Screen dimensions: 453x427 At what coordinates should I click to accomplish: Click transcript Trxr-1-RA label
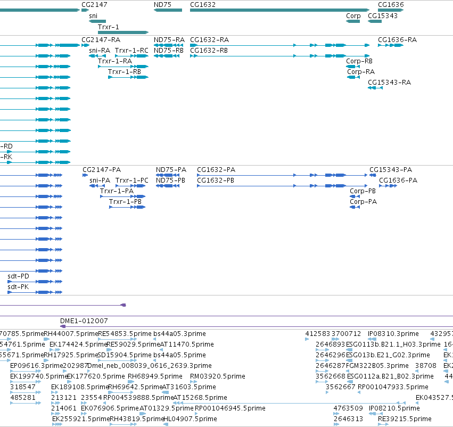click(x=114, y=61)
